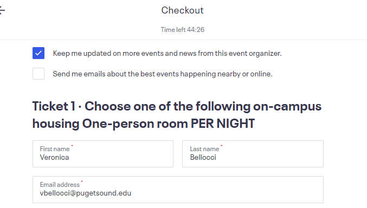Image resolution: width=367 pixels, height=208 pixels.
Task: Focus the First name input field
Action: [x=103, y=154]
